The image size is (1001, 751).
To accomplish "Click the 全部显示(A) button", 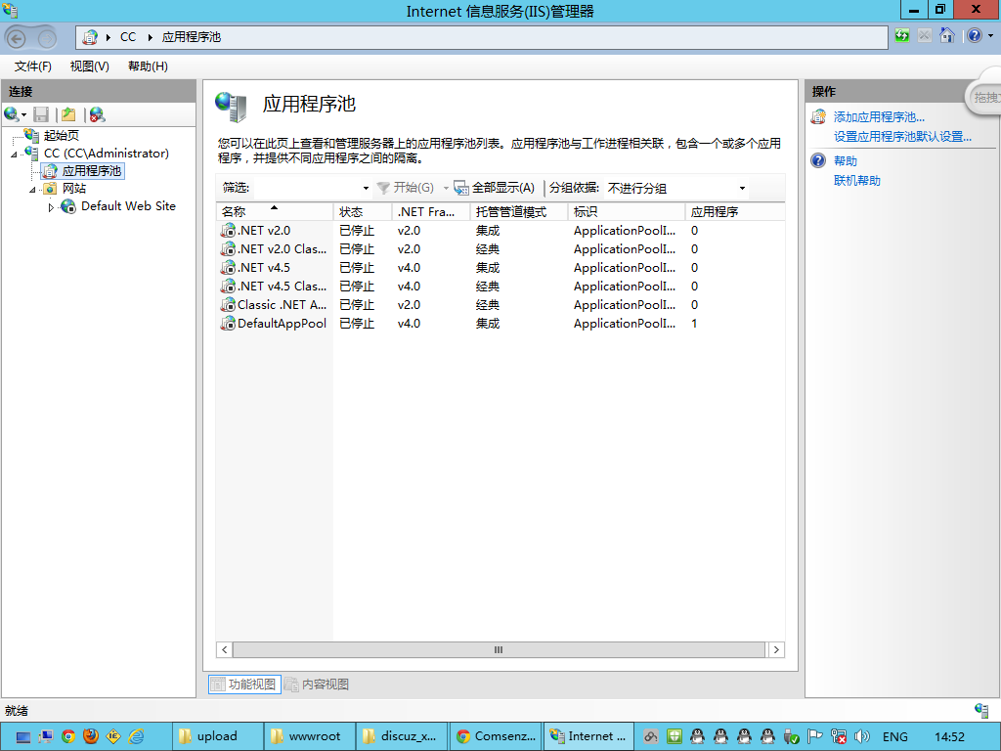I will (x=494, y=187).
